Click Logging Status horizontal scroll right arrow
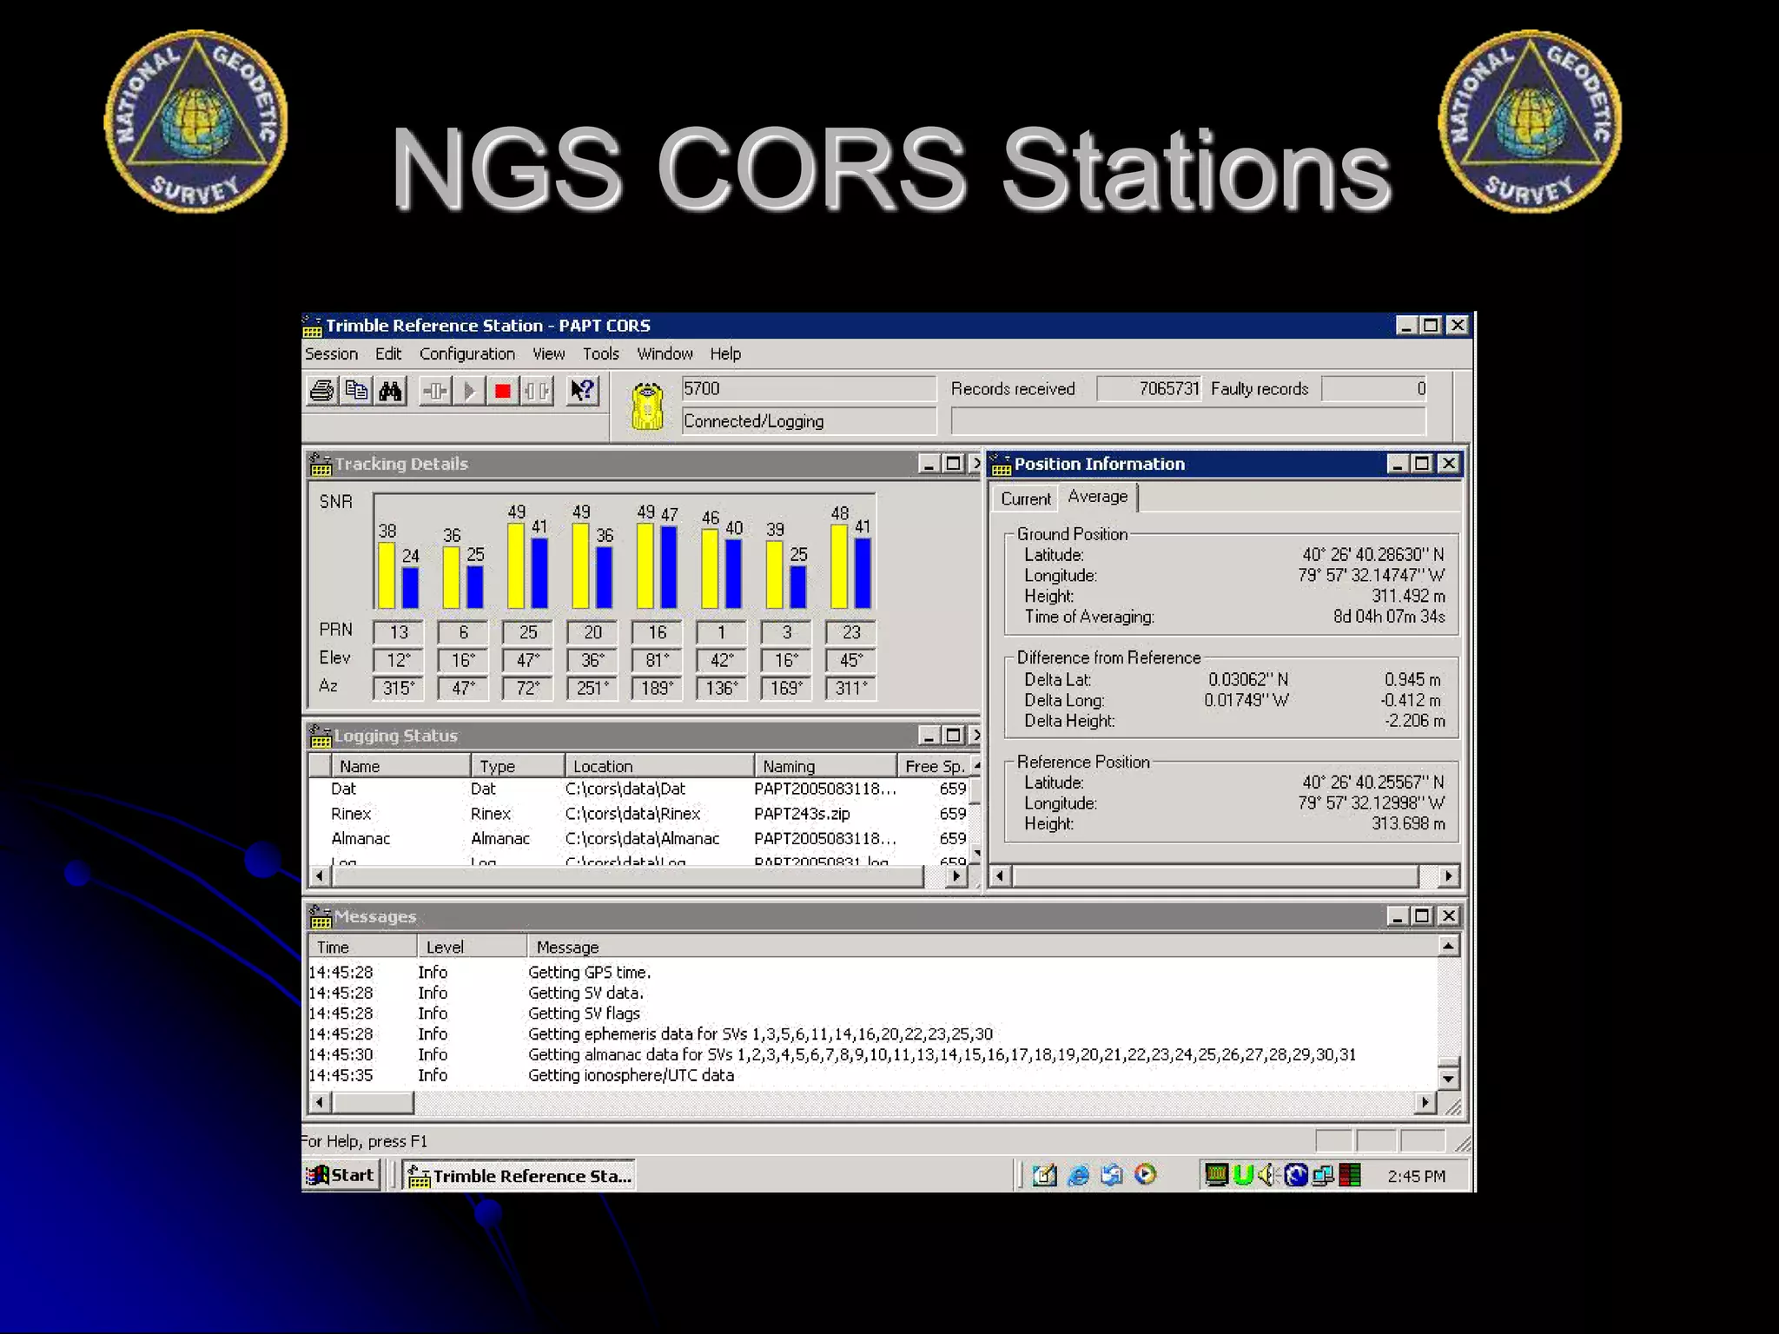This screenshot has height=1334, width=1779. click(956, 876)
